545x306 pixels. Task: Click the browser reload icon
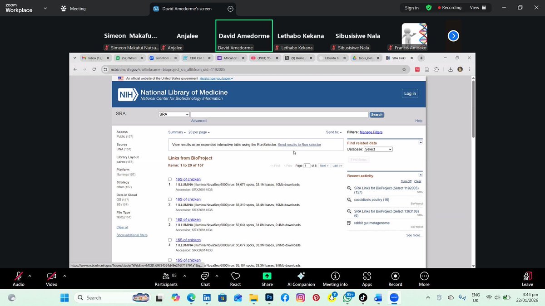pyautogui.click(x=94, y=69)
